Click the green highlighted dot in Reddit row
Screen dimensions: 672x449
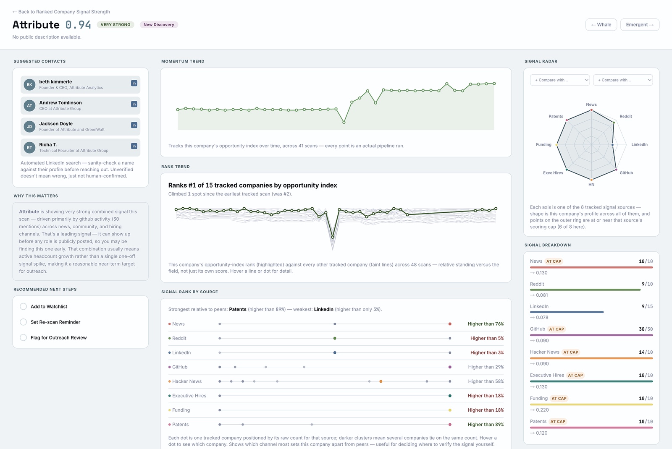[x=335, y=338]
